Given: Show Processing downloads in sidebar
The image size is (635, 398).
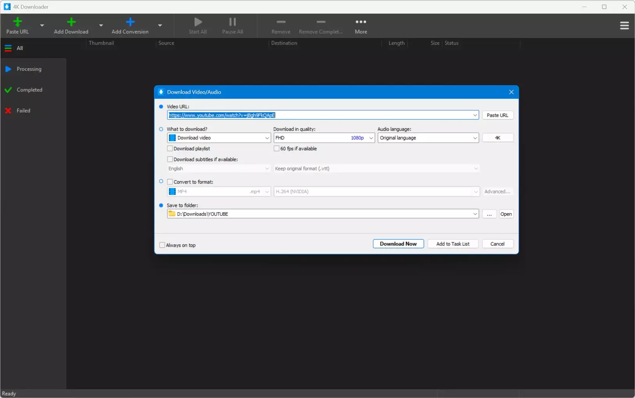Looking at the screenshot, I should pos(29,69).
